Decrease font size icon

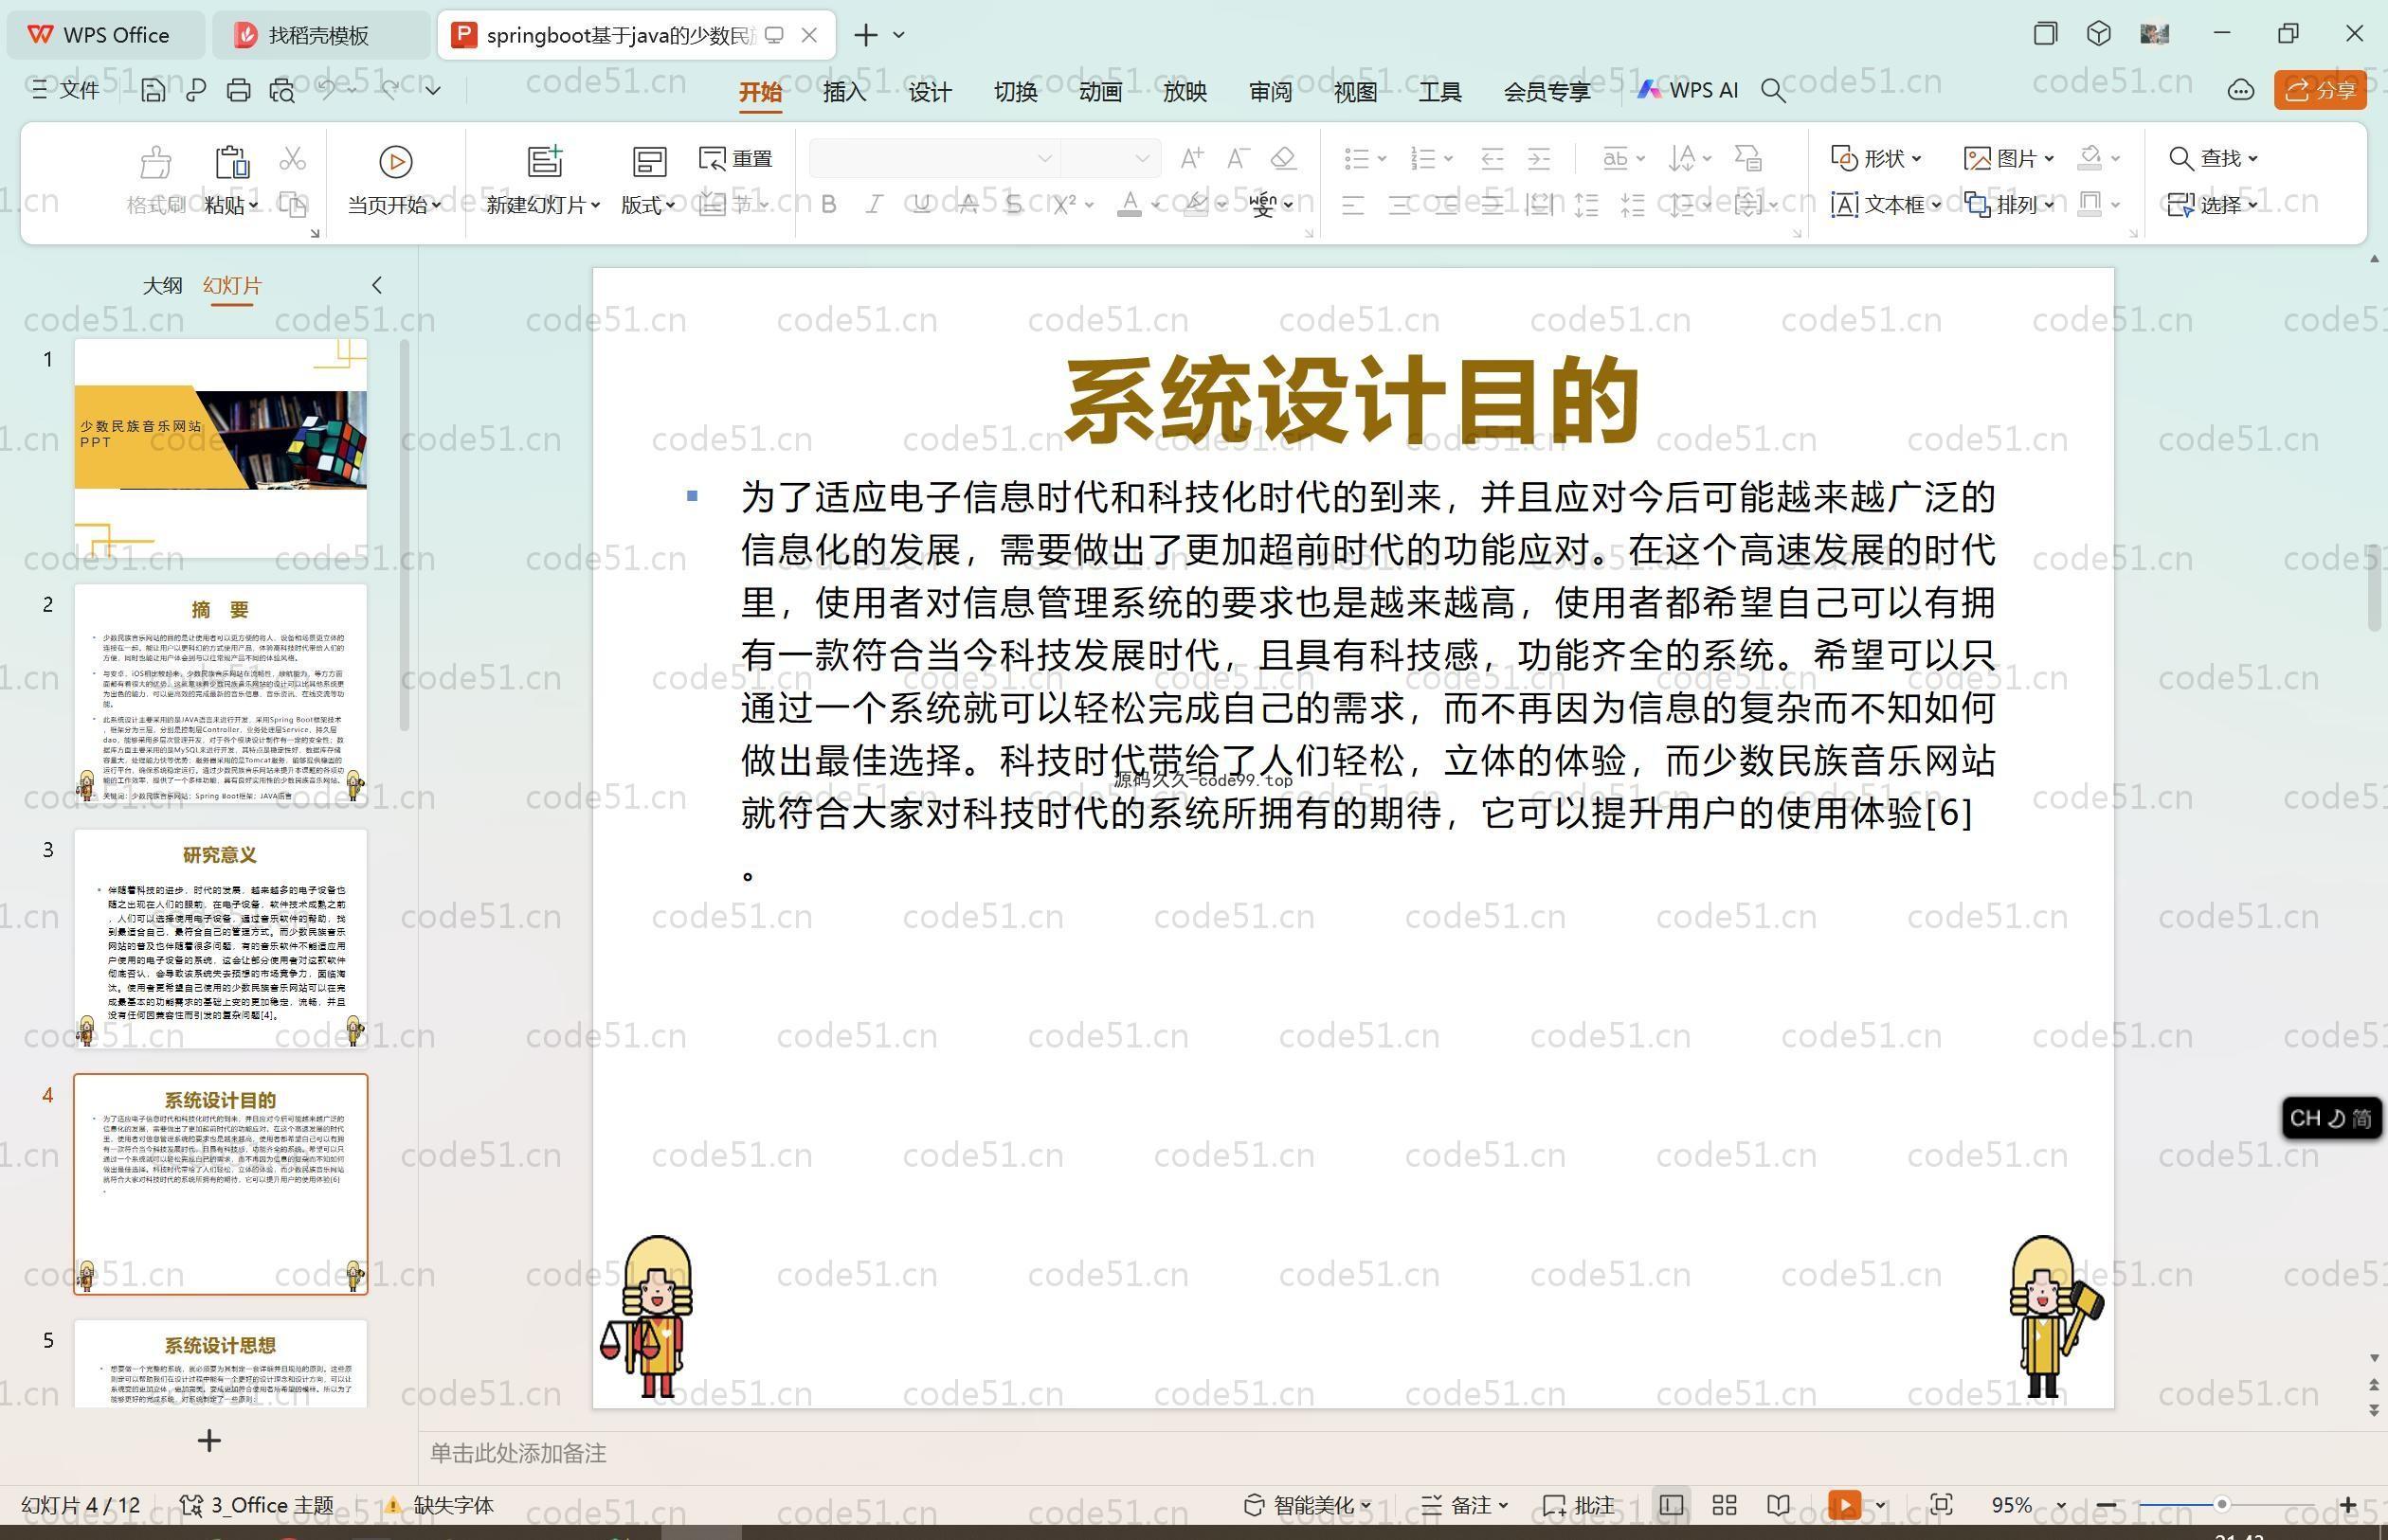(1238, 158)
